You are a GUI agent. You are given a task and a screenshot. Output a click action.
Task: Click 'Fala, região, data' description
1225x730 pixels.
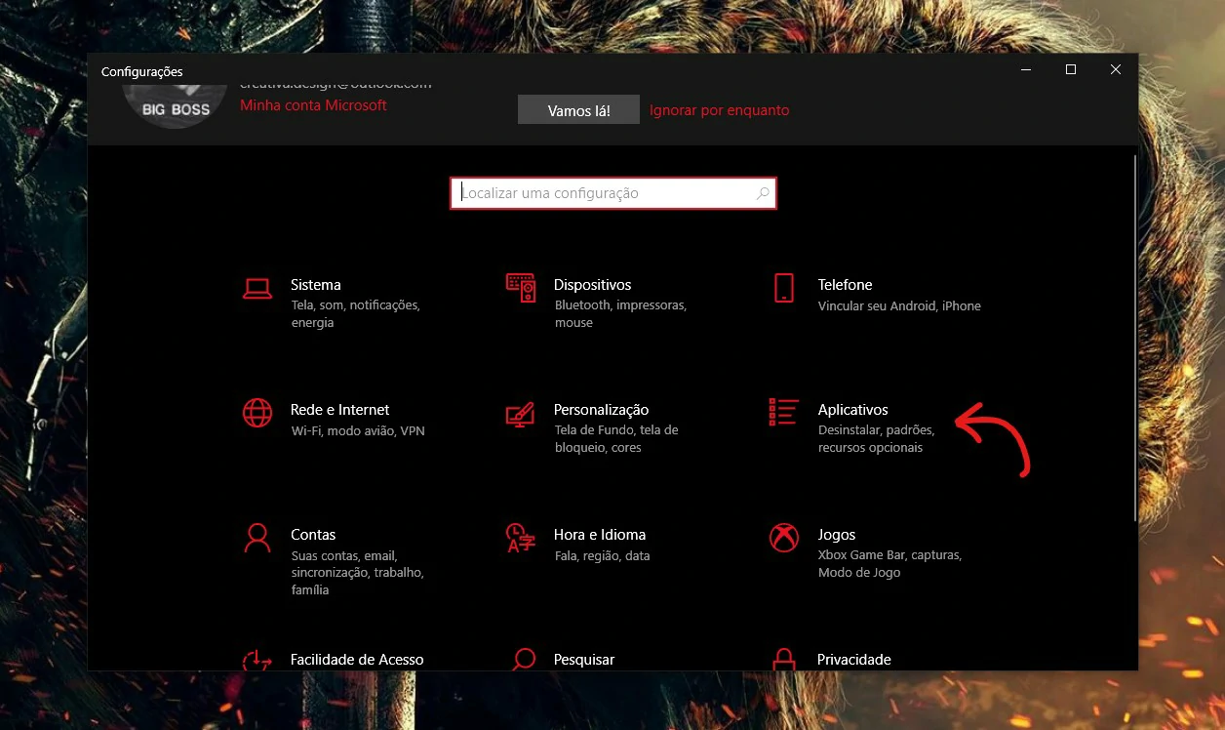602,555
